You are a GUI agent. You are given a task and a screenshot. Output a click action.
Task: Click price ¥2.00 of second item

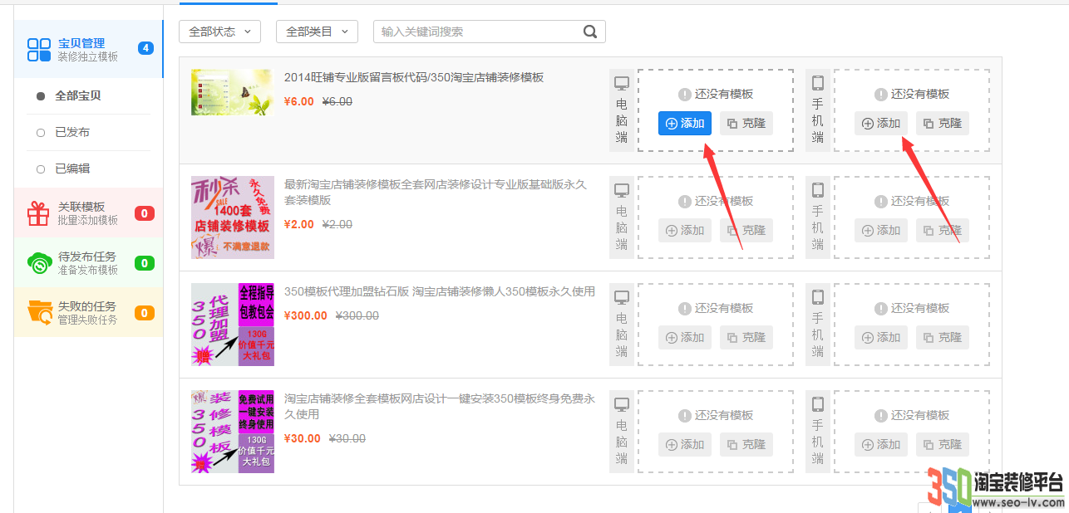coord(299,224)
